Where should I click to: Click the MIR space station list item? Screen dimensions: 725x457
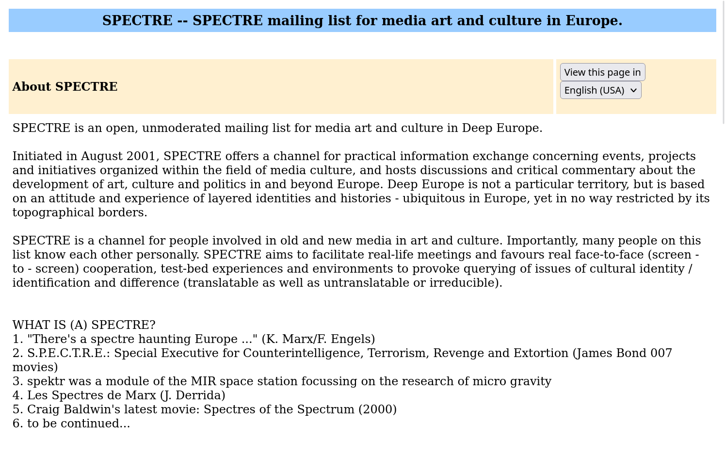click(281, 381)
